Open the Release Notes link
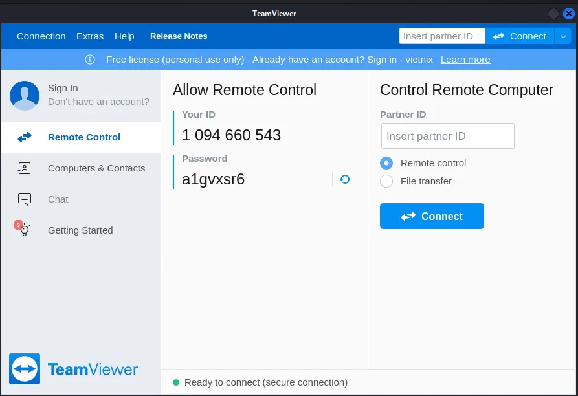Viewport: 578px width, 396px height. (179, 36)
